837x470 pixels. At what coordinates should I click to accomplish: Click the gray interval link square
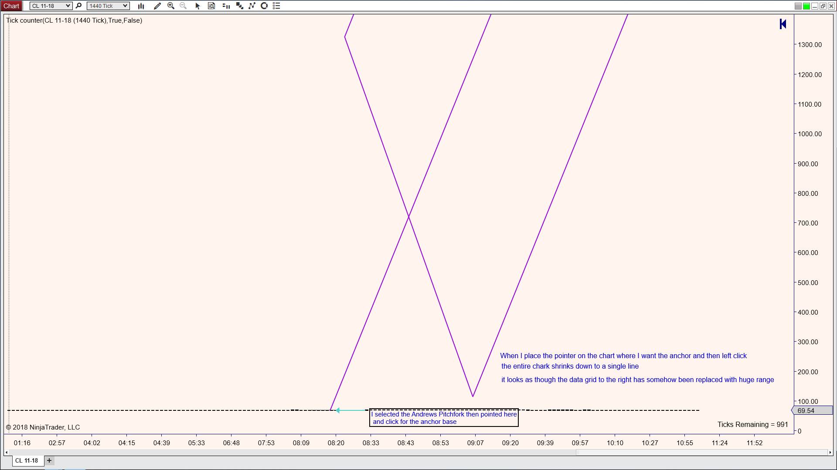[798, 6]
